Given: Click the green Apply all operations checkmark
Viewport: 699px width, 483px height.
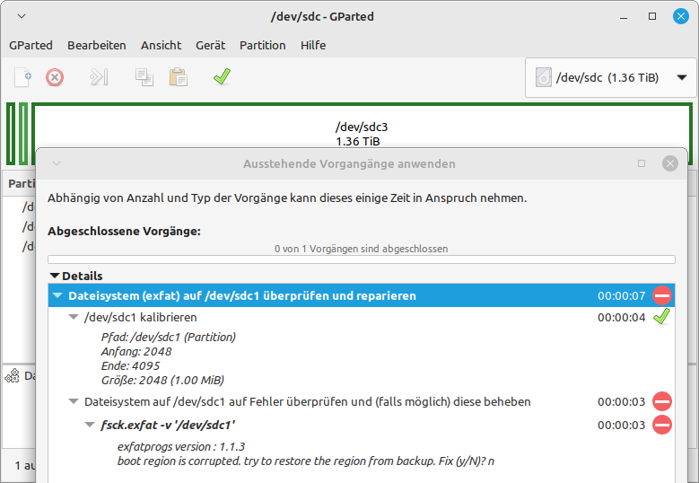Looking at the screenshot, I should [x=222, y=76].
